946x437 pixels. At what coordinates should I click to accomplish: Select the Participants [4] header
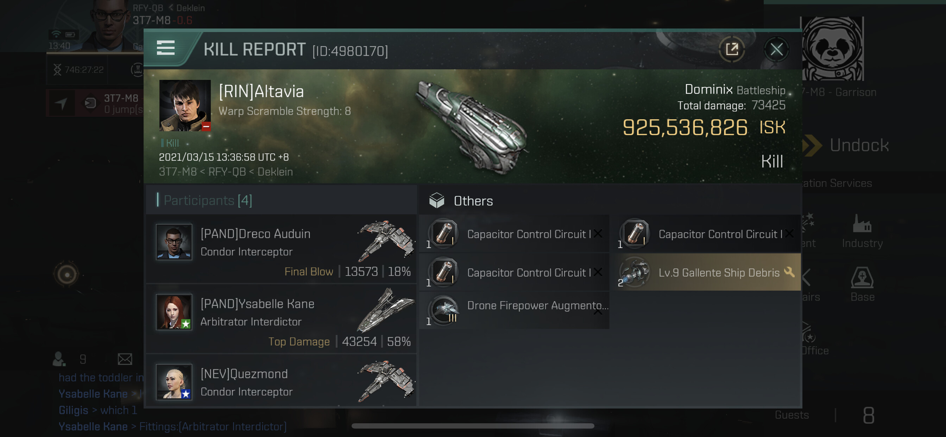coord(208,201)
